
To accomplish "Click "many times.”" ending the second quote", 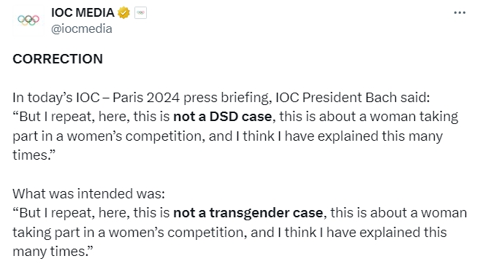I will 53,252.
